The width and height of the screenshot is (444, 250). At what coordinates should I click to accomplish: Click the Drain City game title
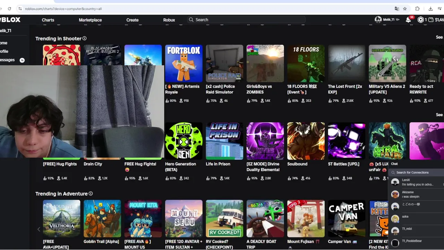click(x=93, y=164)
